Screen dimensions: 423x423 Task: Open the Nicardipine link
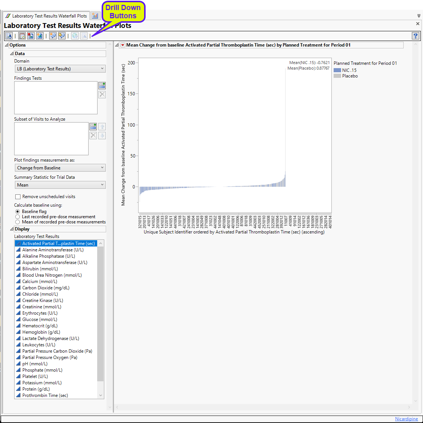406,419
